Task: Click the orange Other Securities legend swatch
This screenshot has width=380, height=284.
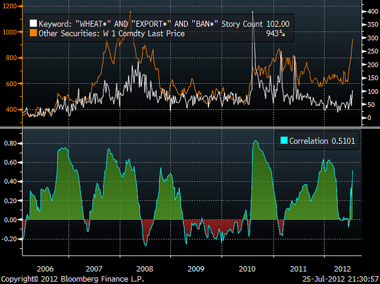Action: click(33, 33)
